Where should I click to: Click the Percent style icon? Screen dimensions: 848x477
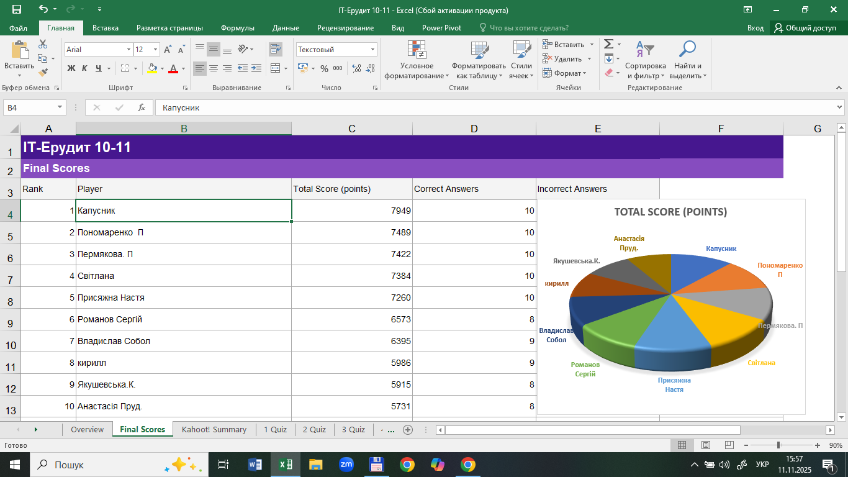click(x=325, y=68)
